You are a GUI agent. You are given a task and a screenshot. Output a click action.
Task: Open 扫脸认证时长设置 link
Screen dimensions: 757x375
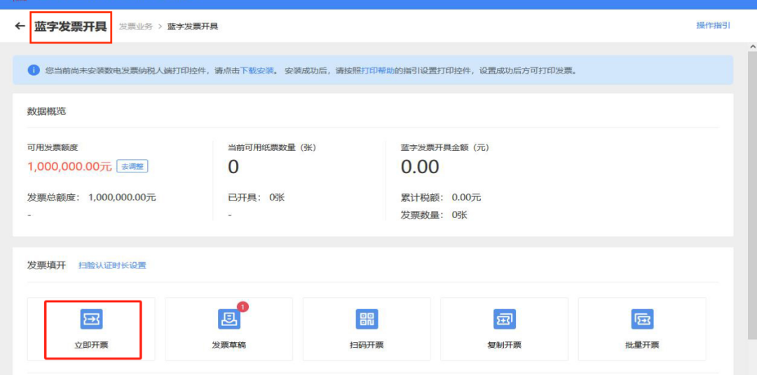(112, 266)
